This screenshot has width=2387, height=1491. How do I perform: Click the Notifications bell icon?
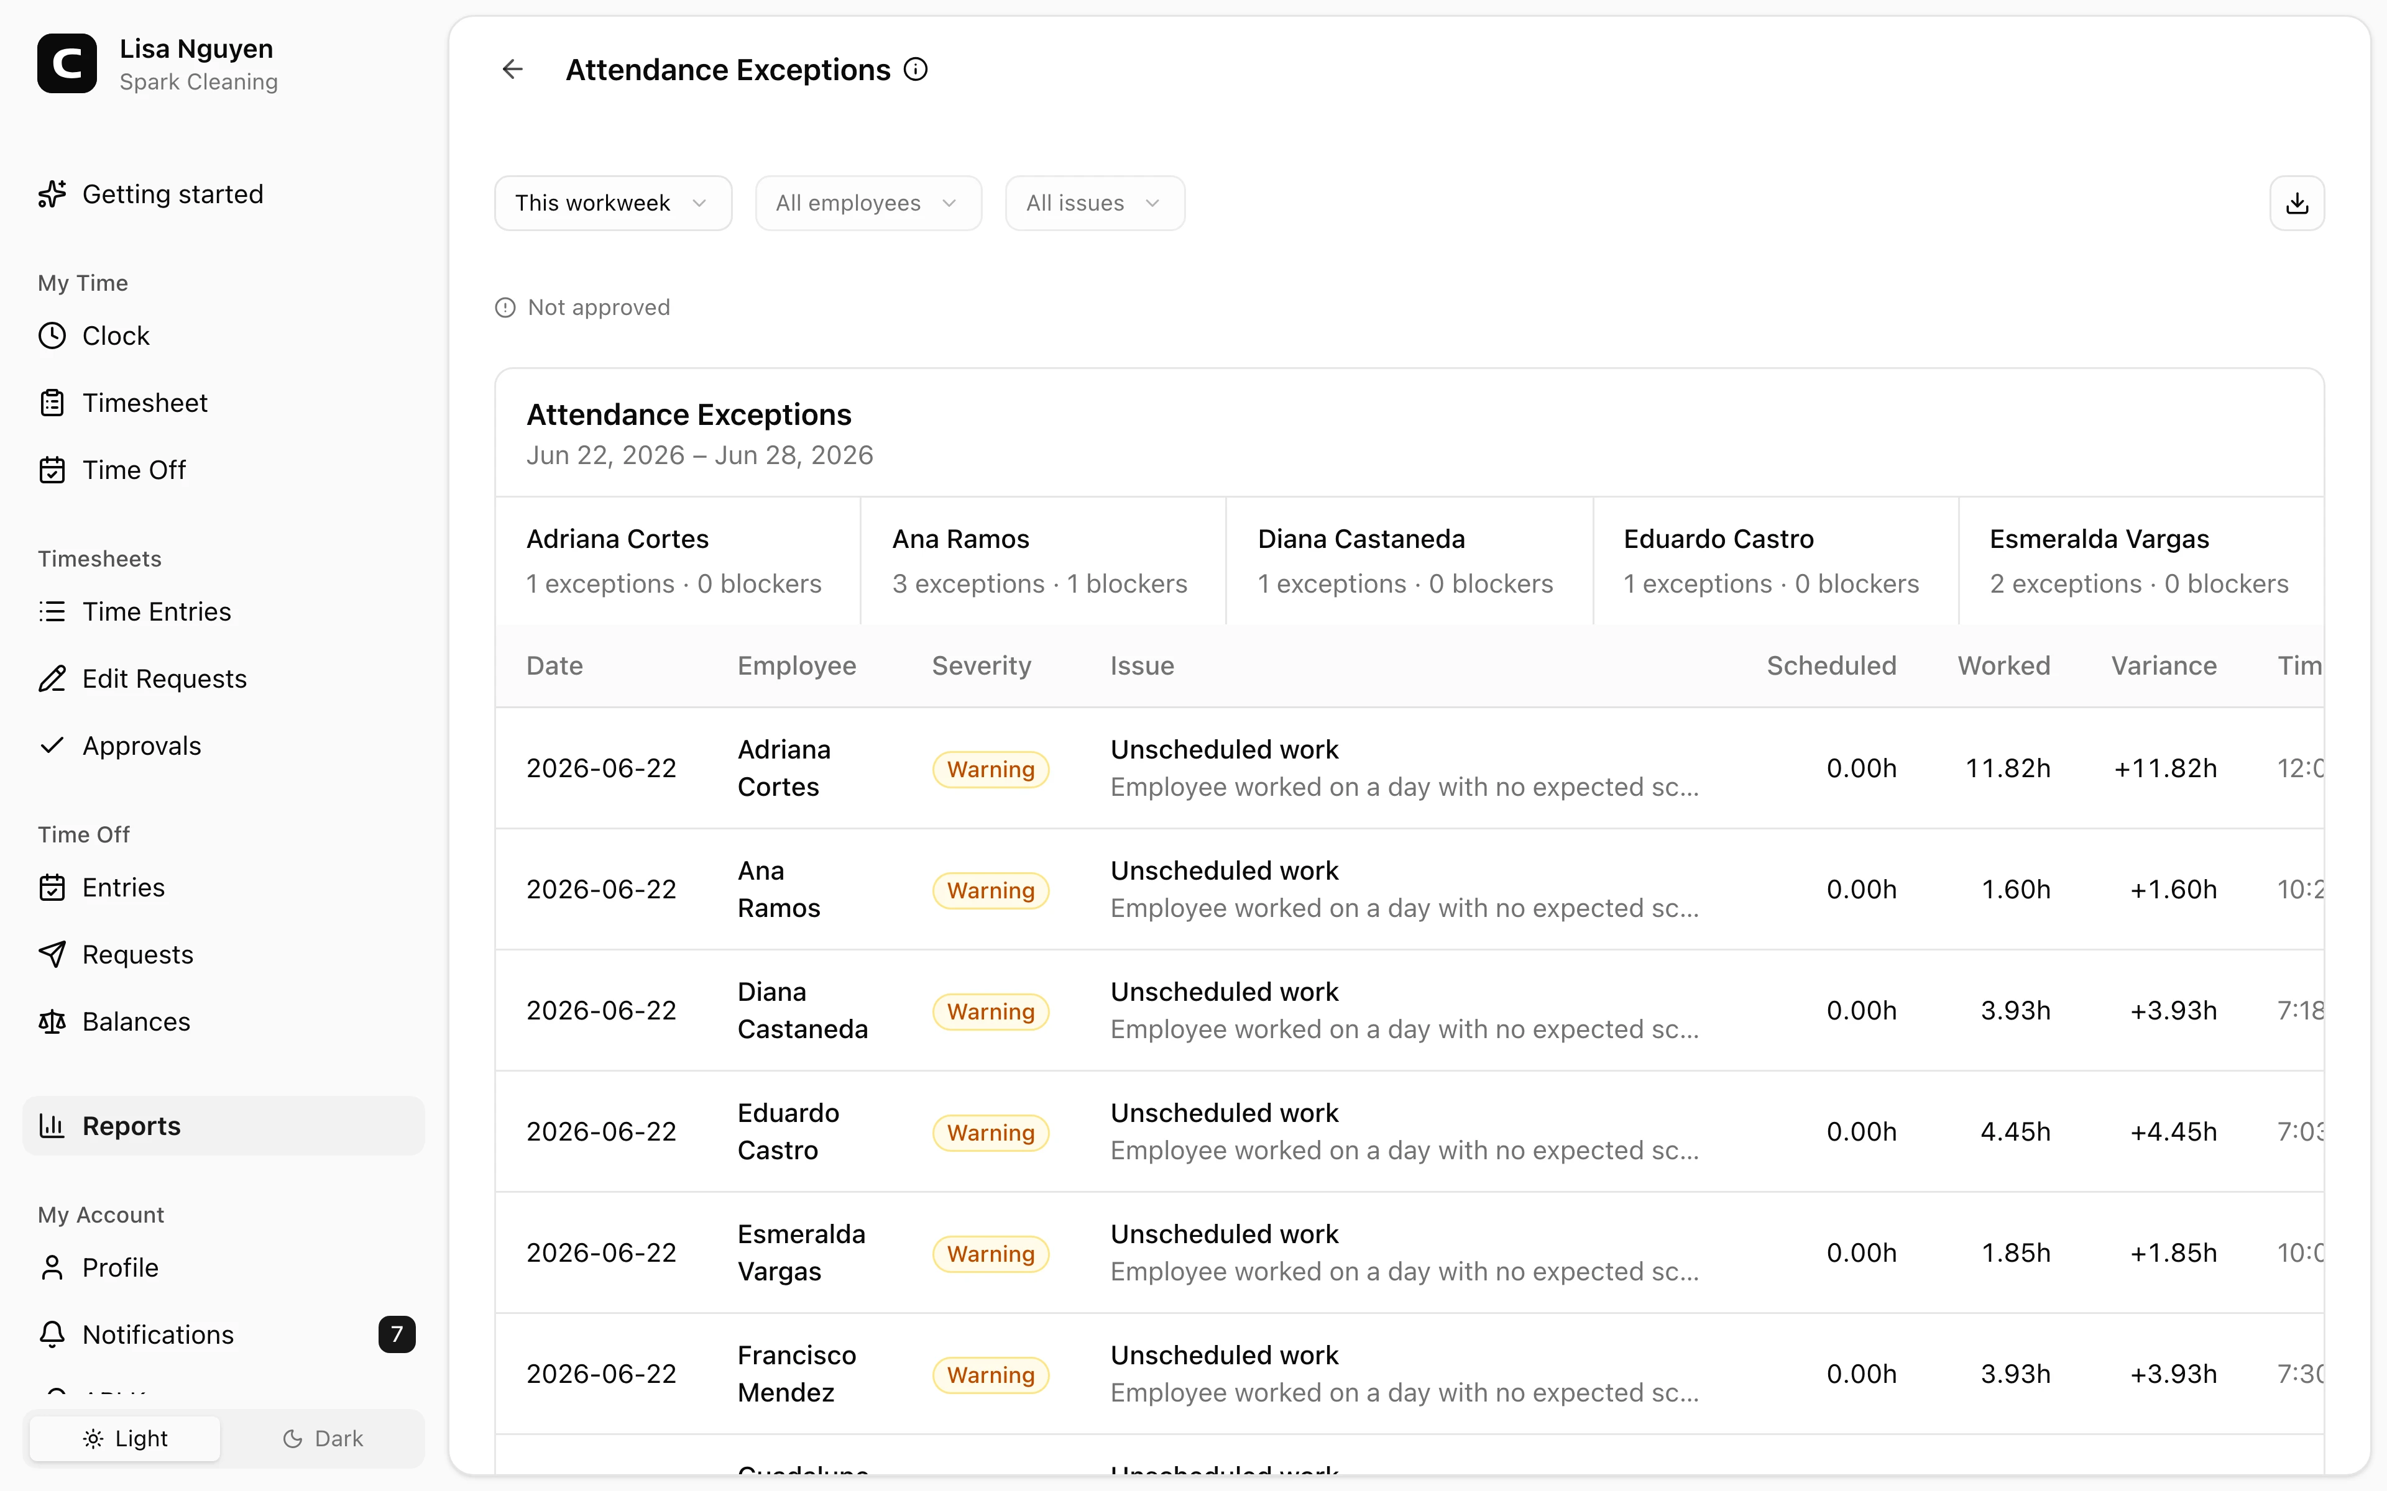(52, 1335)
